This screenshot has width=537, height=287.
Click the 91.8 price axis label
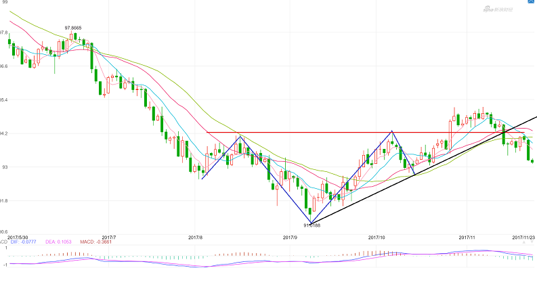point(4,200)
